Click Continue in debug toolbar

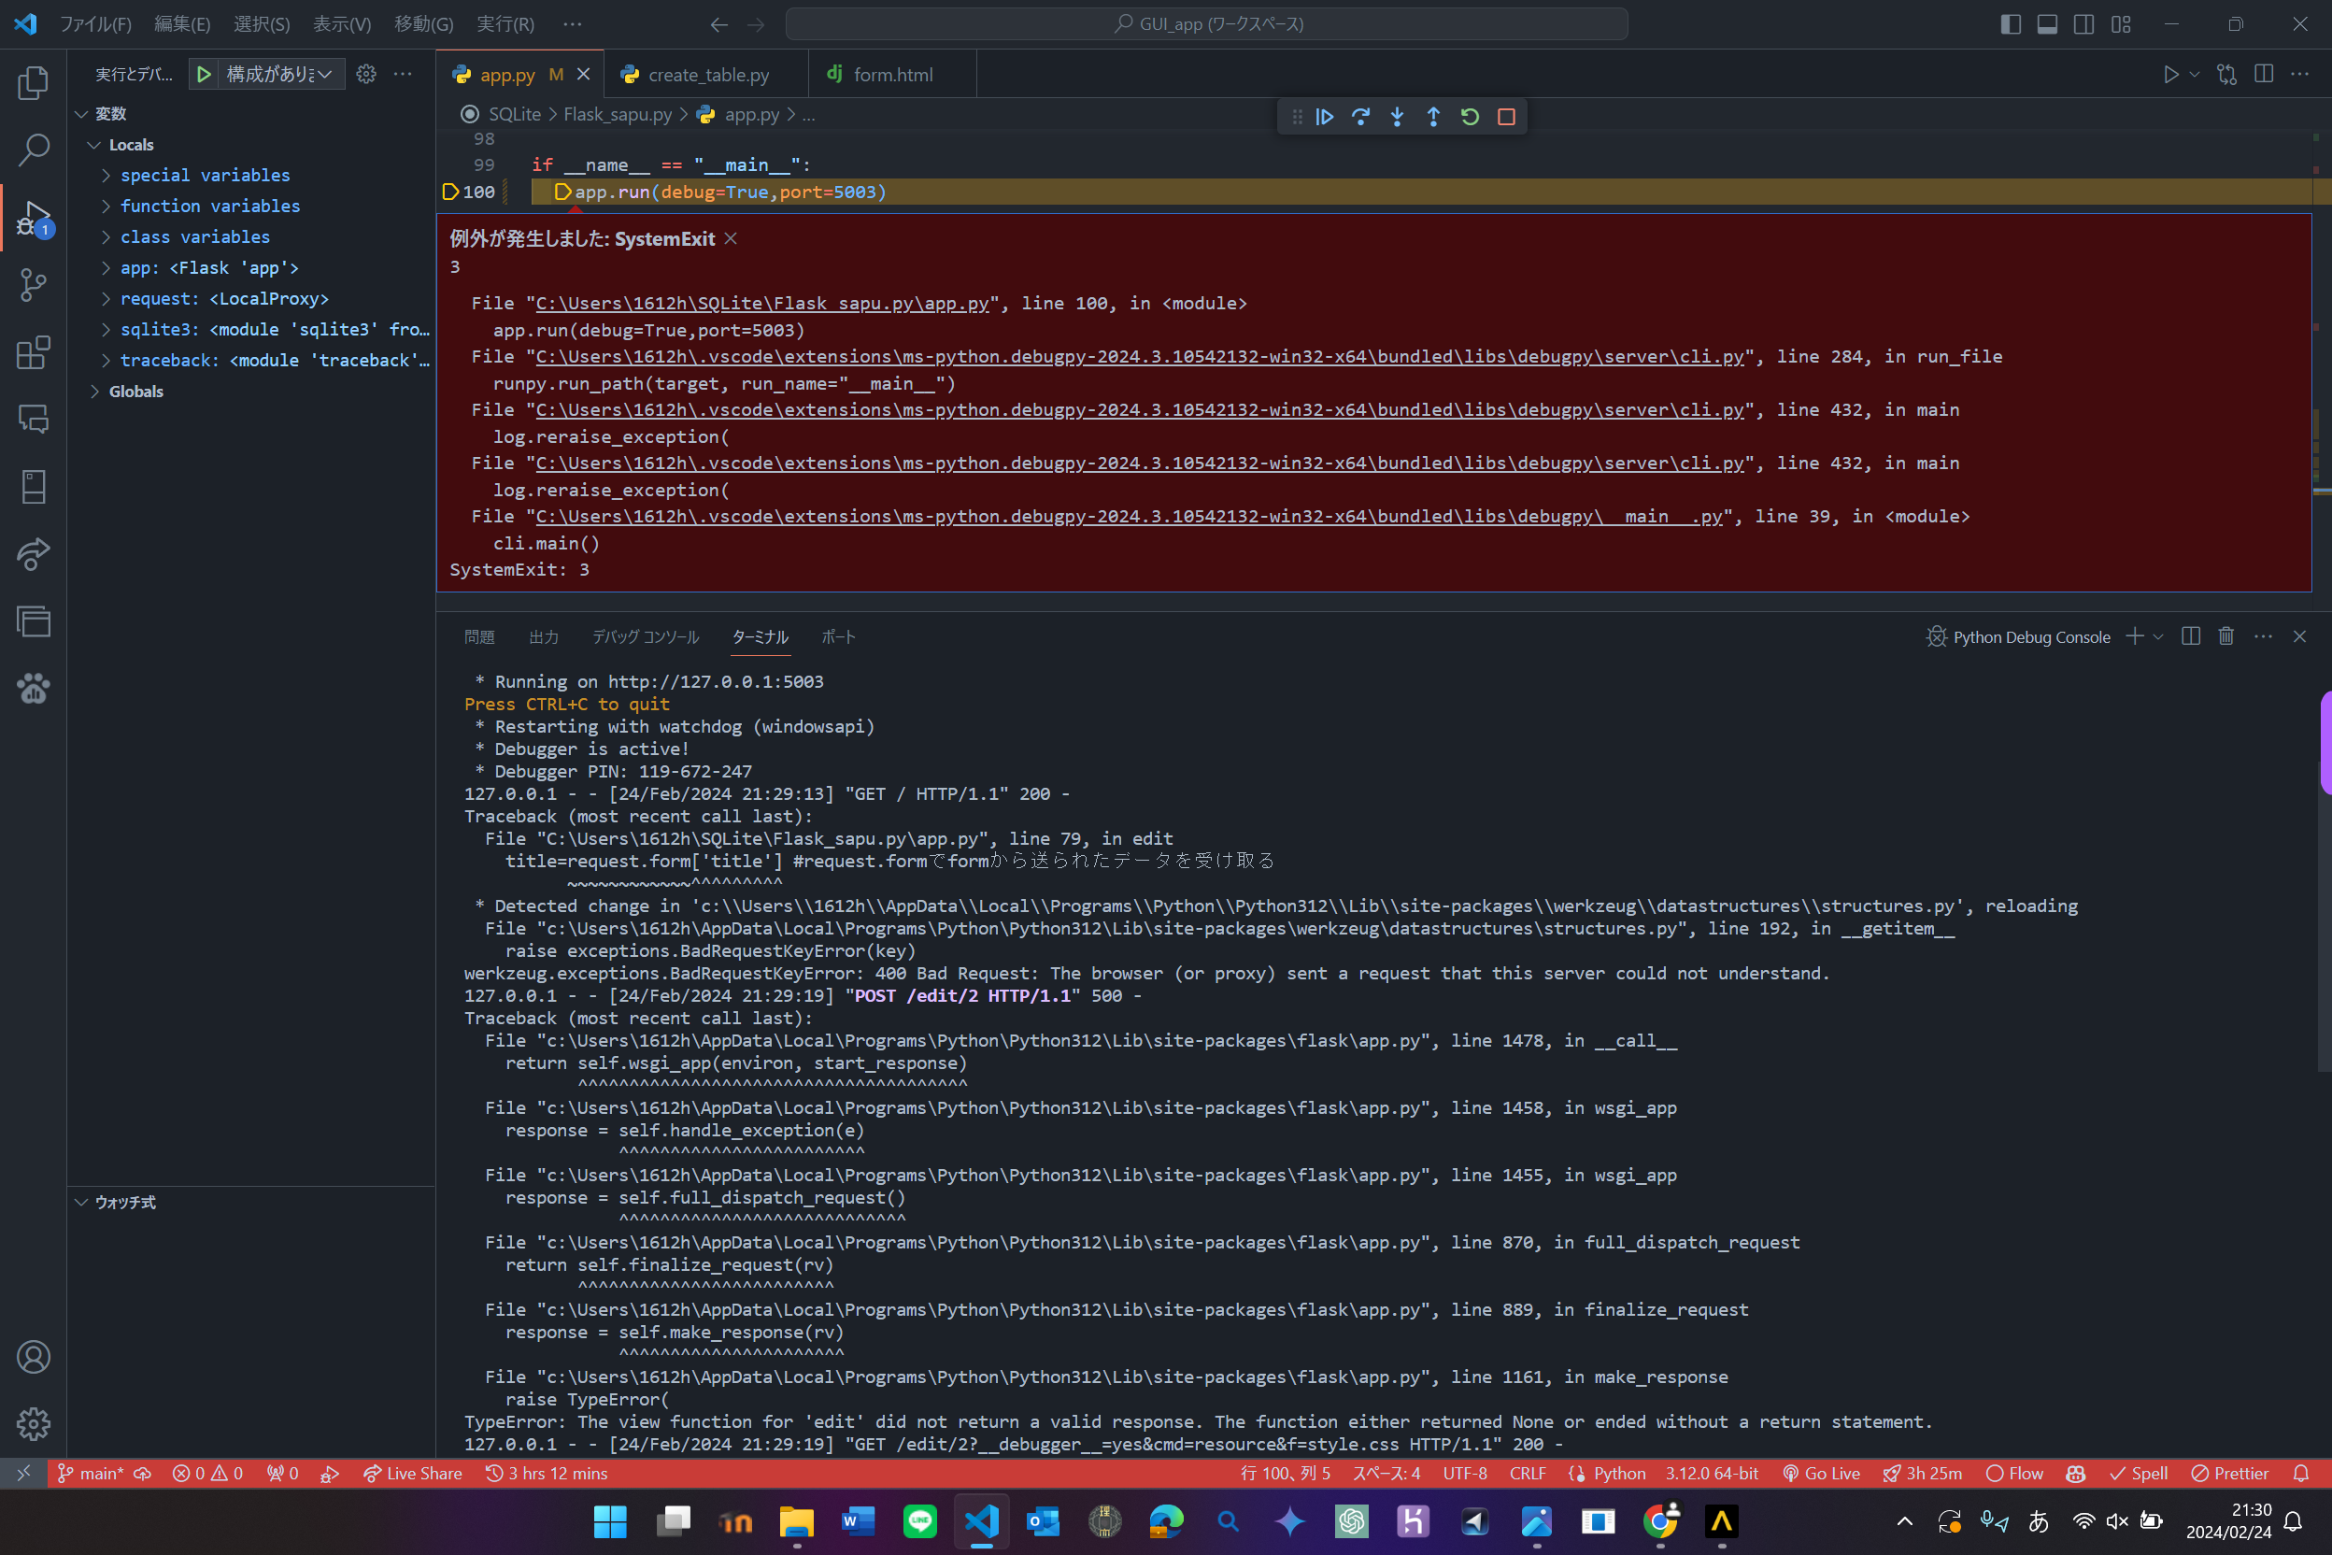click(1325, 117)
